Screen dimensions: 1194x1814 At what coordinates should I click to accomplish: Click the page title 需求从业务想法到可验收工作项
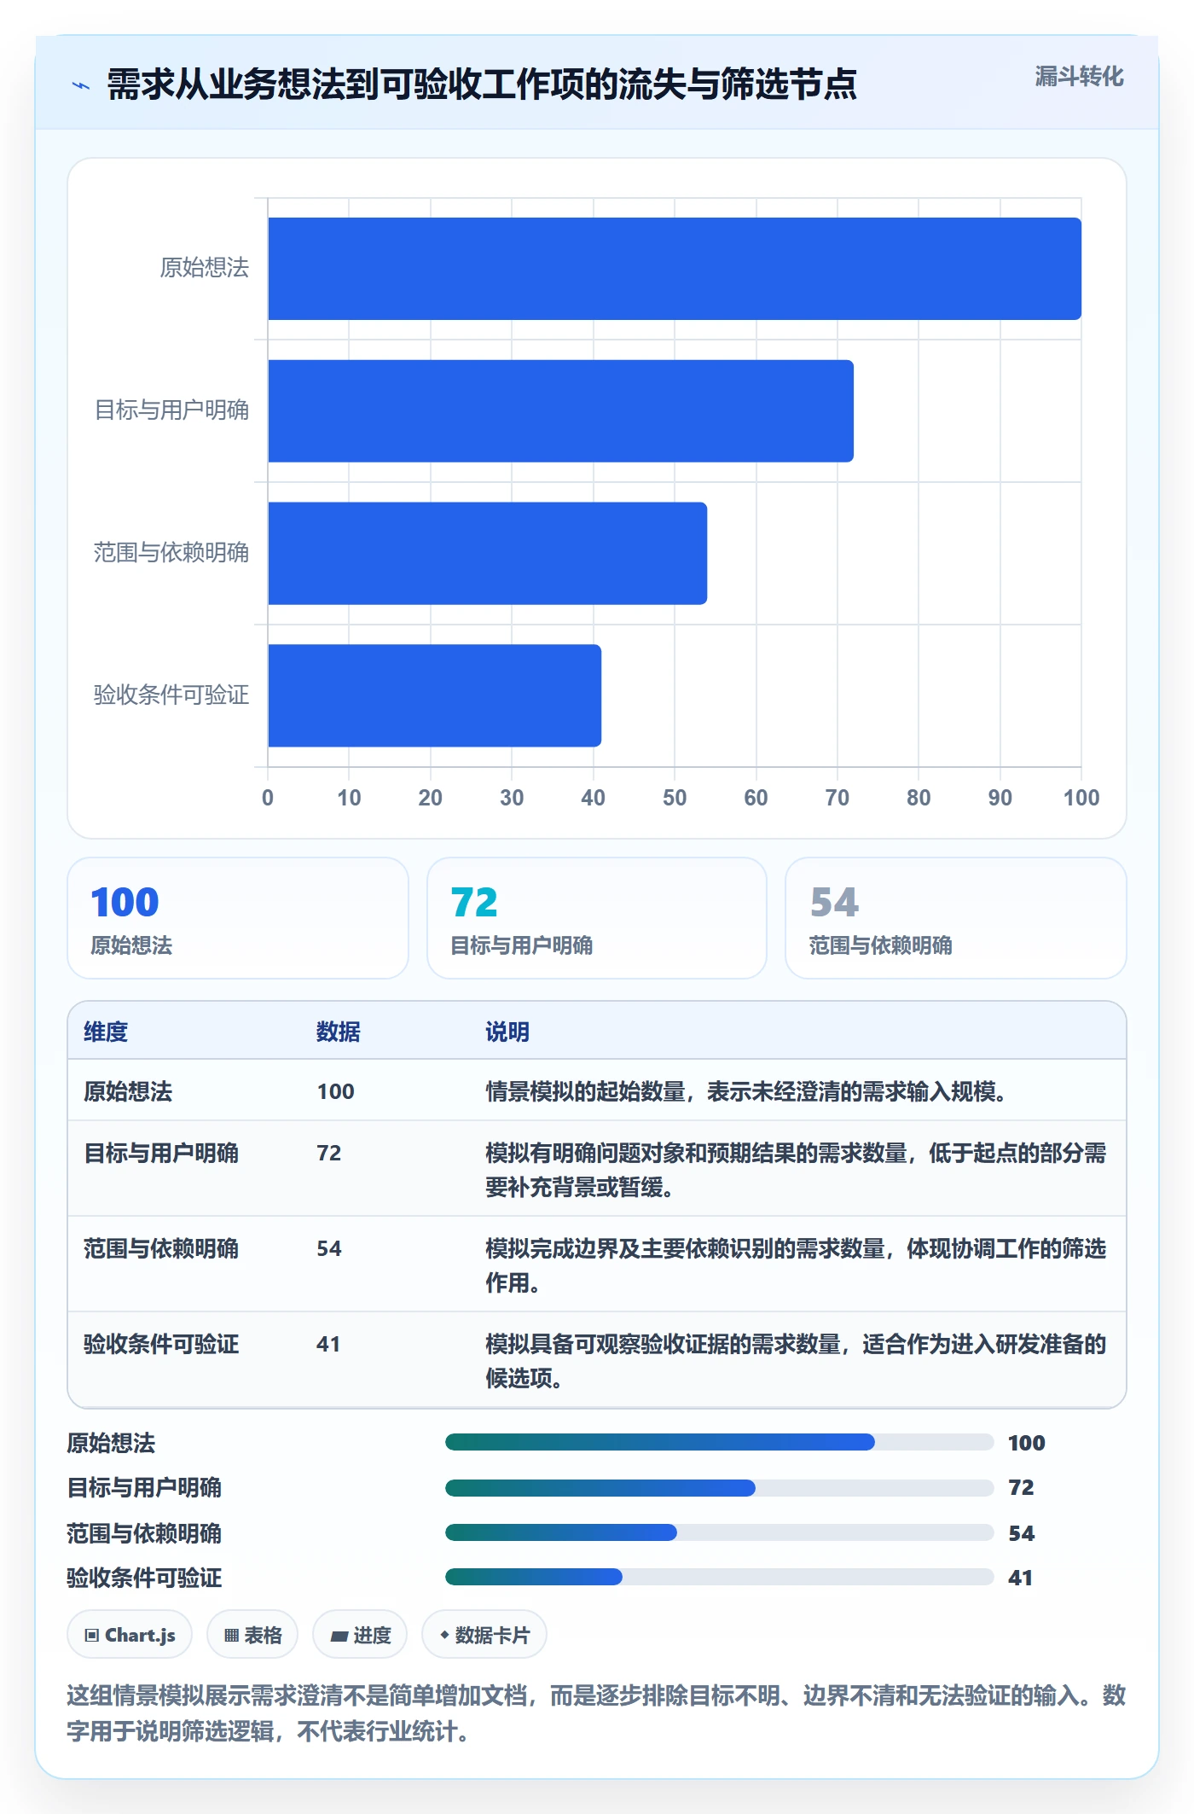(x=482, y=84)
